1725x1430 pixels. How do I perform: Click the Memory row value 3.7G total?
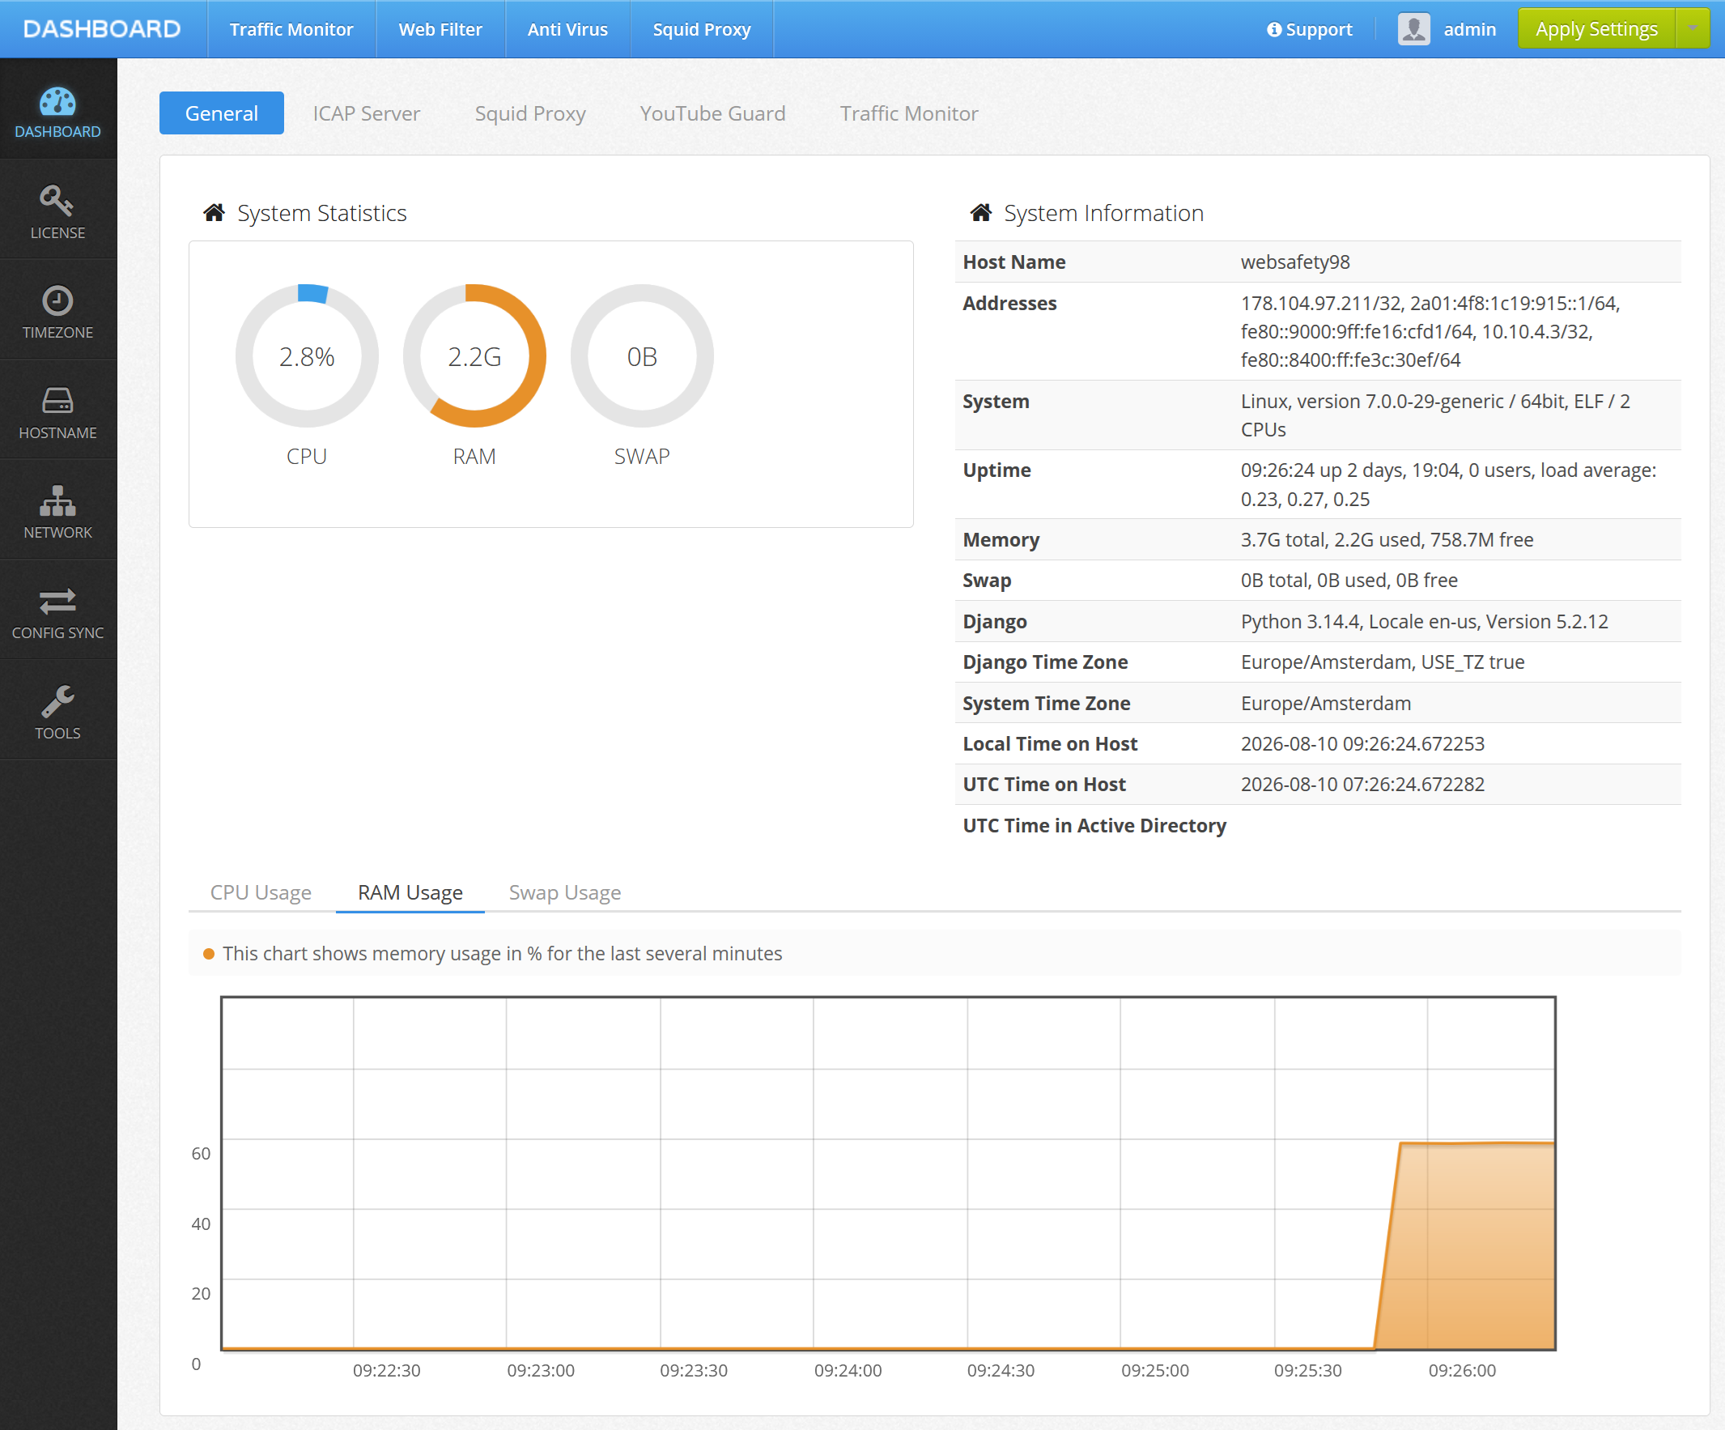click(x=1387, y=540)
